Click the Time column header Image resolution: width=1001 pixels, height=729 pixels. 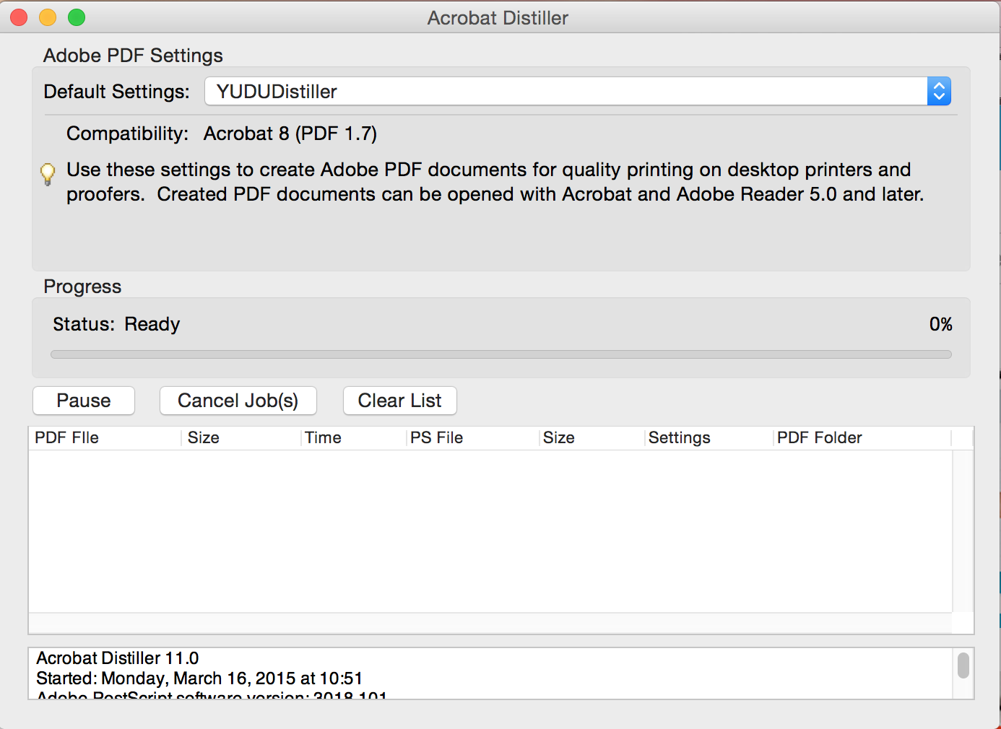click(x=354, y=438)
